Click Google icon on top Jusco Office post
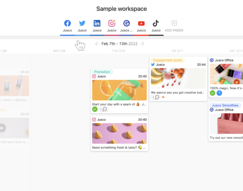 [x=212, y=60]
